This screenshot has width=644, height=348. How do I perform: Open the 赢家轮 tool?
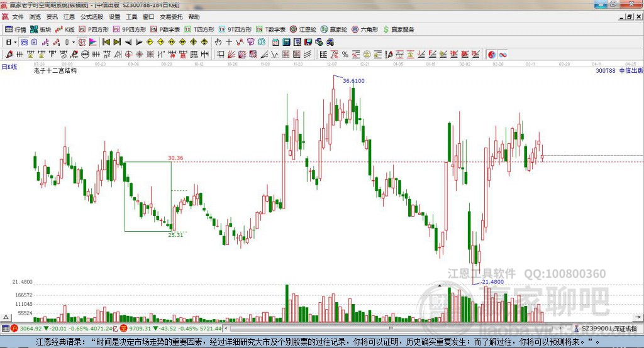[x=334, y=29]
